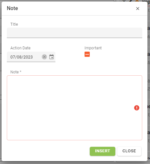
Task: Click the empty space below the Important checkbox
Action: tap(108, 63)
